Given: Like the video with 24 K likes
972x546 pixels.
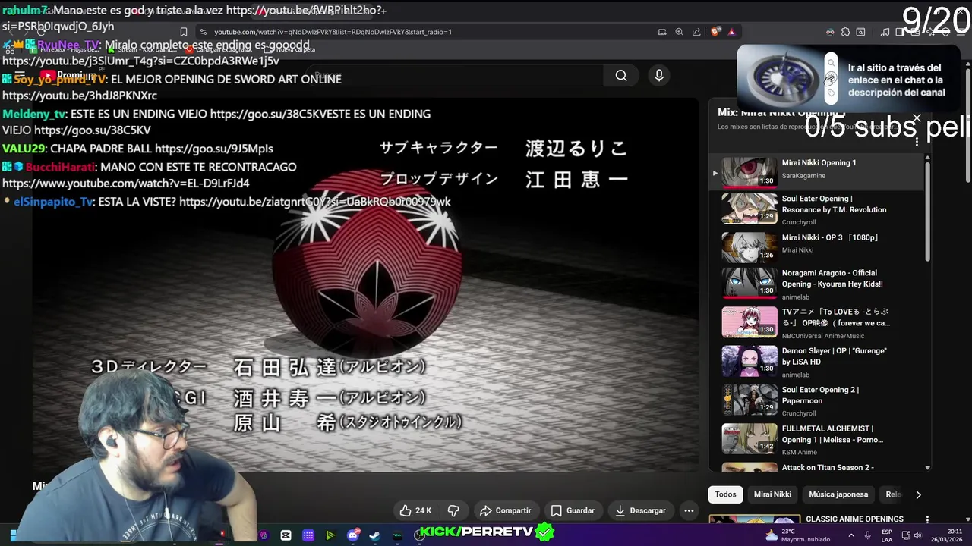Looking at the screenshot, I should (x=416, y=510).
